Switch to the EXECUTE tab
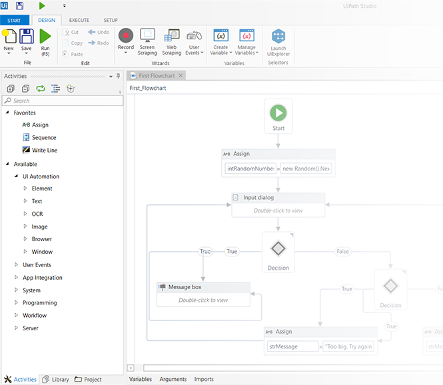This screenshot has height=385, width=443. (79, 21)
